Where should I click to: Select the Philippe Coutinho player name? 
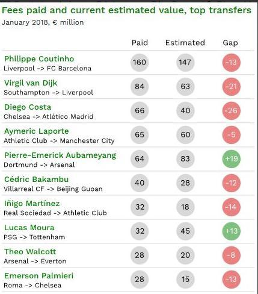[x=39, y=59]
